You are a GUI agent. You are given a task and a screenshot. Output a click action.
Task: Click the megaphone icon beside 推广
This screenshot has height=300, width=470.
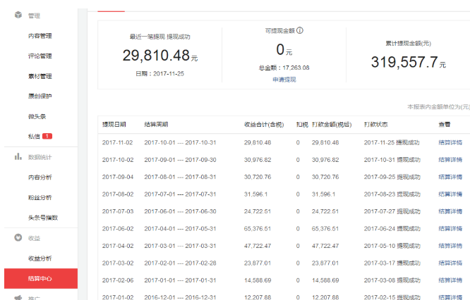pos(18,297)
